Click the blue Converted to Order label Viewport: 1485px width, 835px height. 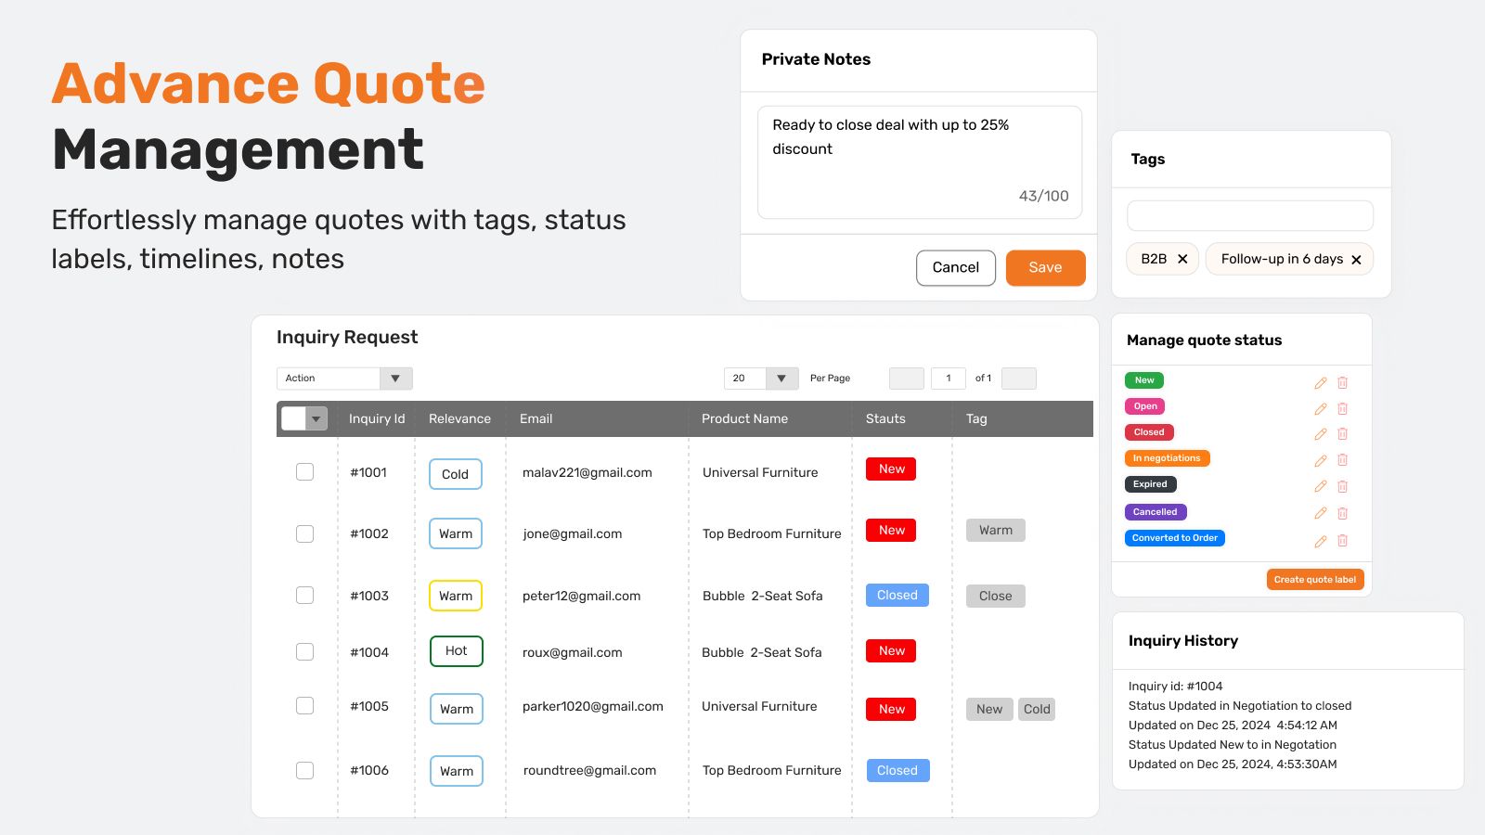click(x=1174, y=538)
